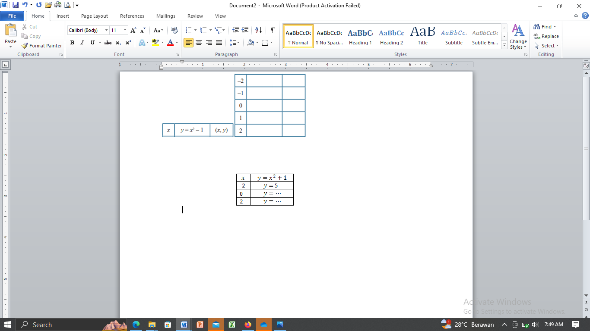
Task: Click the Save icon in Quick Access
Action: [16, 5]
